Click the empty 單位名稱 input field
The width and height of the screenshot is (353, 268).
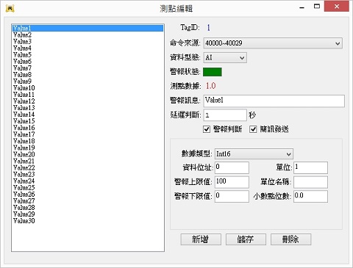coord(311,182)
